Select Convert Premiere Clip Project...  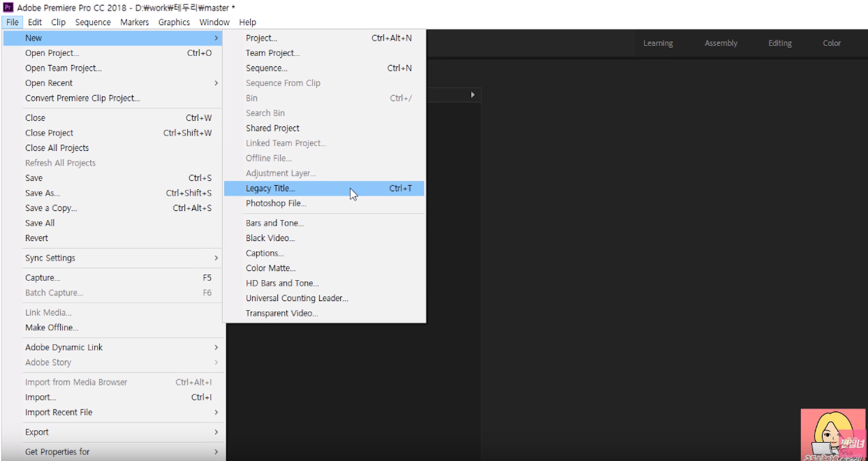(112, 98)
